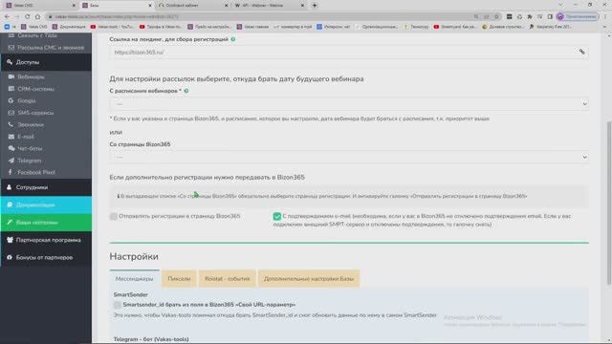Enable Отправлять регистрации в страницу Bizon365 checkbox
The height and width of the screenshot is (344, 612).
coord(114,216)
